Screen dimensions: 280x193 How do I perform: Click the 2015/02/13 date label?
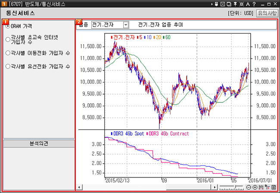point(118,180)
